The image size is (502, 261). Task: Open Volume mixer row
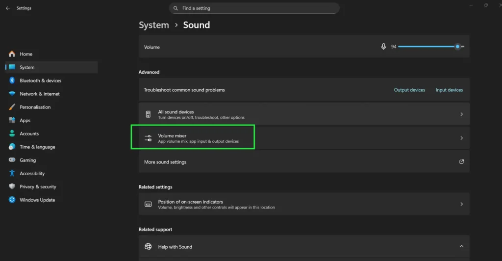(x=304, y=138)
